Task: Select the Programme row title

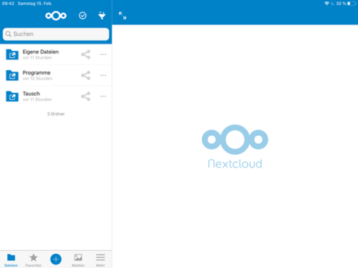Action: (36, 73)
